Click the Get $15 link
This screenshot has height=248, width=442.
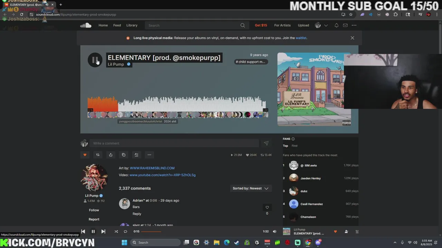point(261,25)
